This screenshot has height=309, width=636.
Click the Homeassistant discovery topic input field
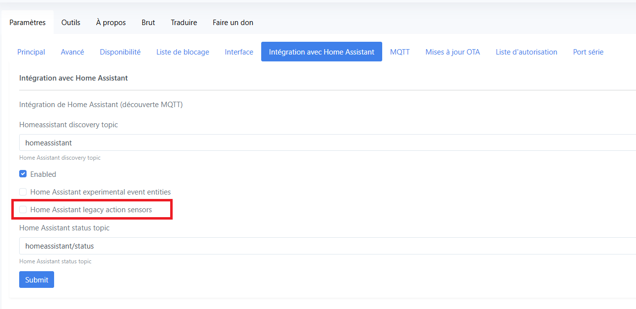pyautogui.click(x=328, y=142)
